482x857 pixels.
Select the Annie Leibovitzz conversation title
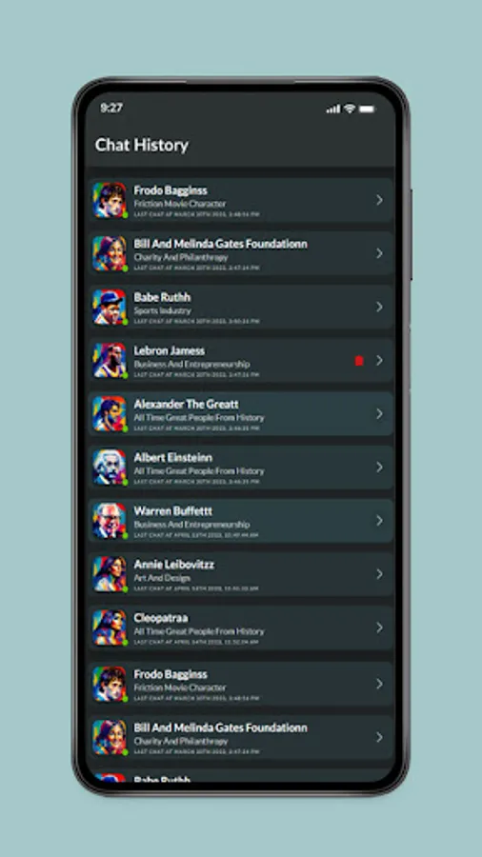pos(174,565)
